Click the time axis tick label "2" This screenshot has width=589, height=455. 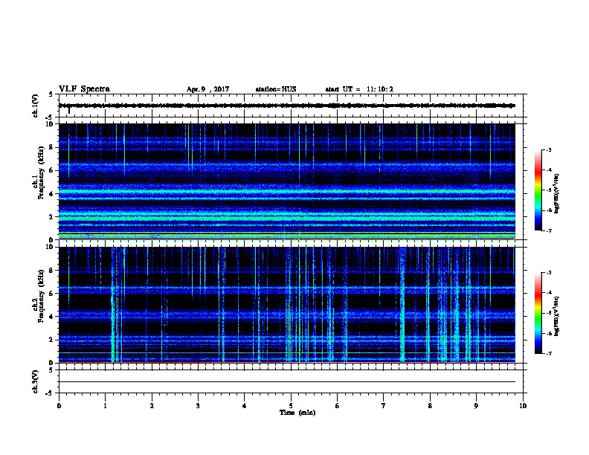point(152,406)
